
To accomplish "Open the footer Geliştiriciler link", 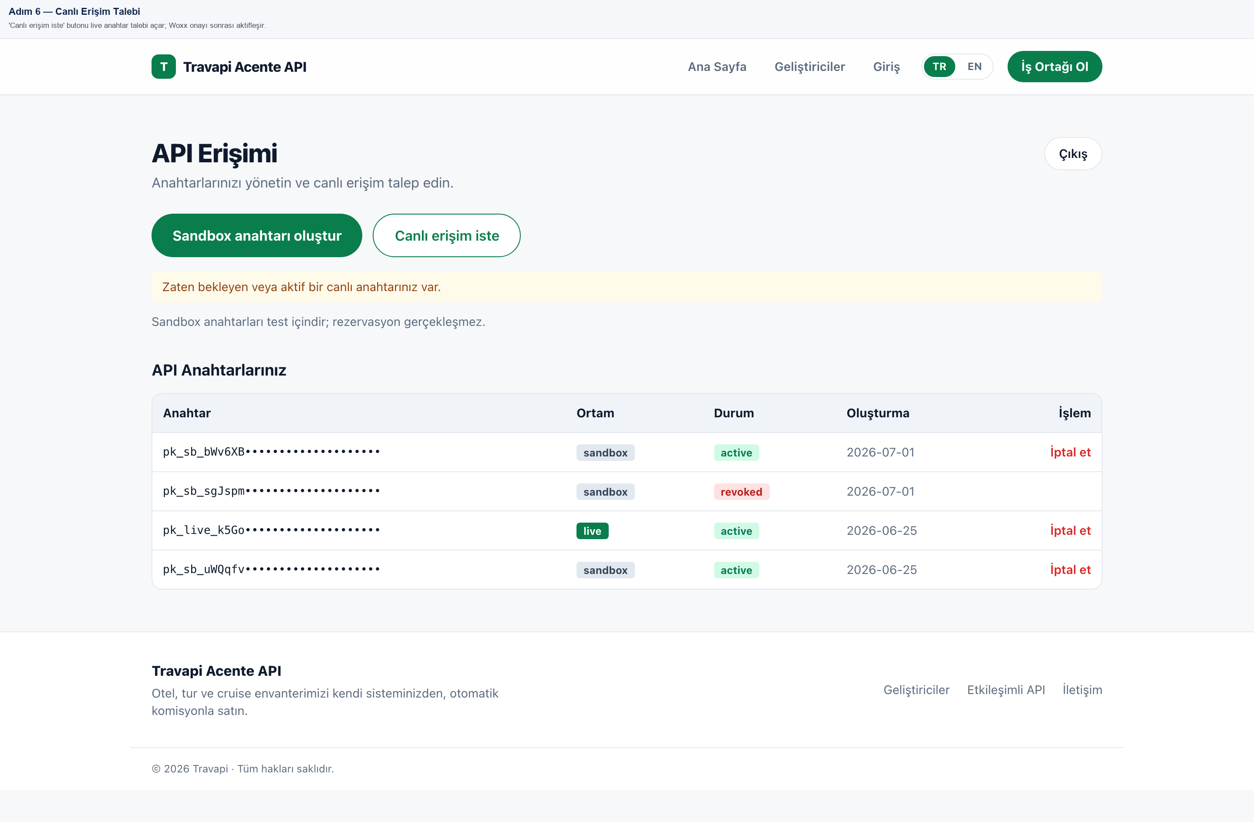I will pyautogui.click(x=916, y=690).
